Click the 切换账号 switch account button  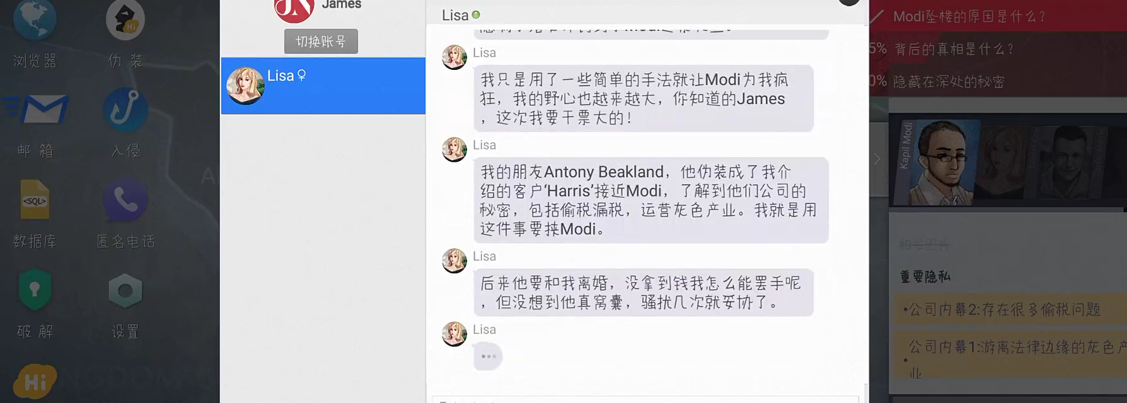pyautogui.click(x=321, y=42)
